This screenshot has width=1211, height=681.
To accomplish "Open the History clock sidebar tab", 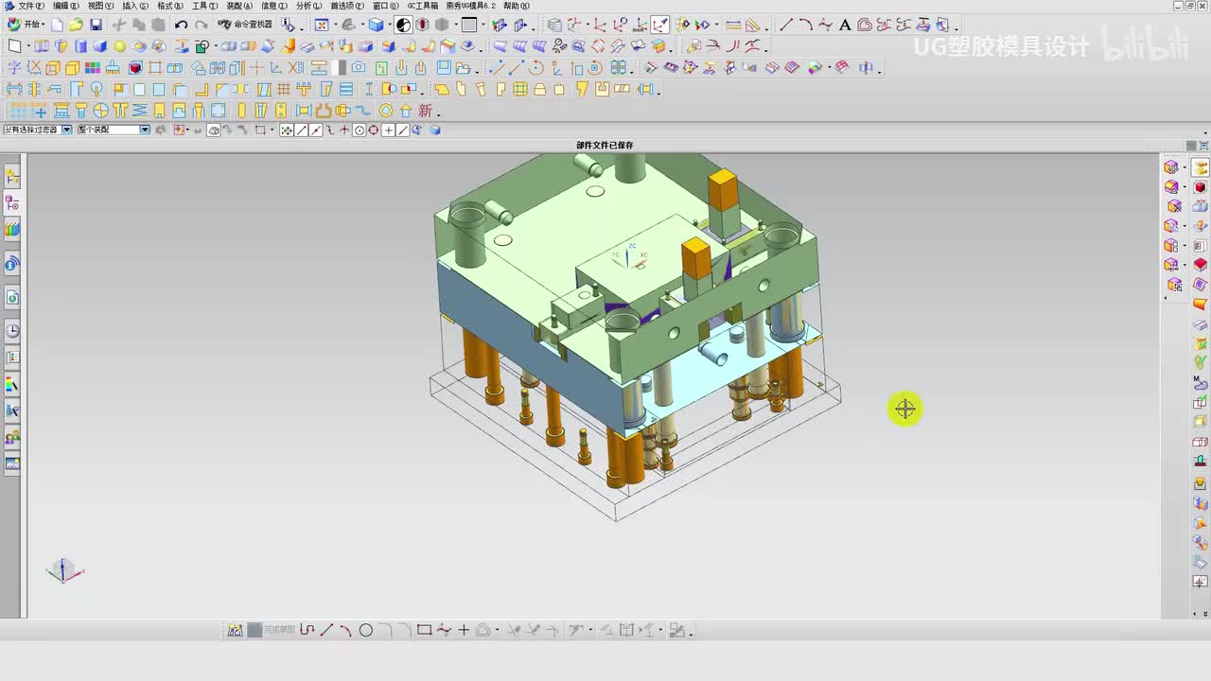I will (x=12, y=330).
